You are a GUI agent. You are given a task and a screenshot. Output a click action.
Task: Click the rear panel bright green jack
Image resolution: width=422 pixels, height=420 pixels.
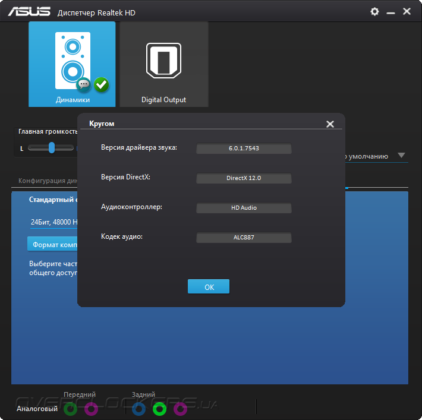160,409
